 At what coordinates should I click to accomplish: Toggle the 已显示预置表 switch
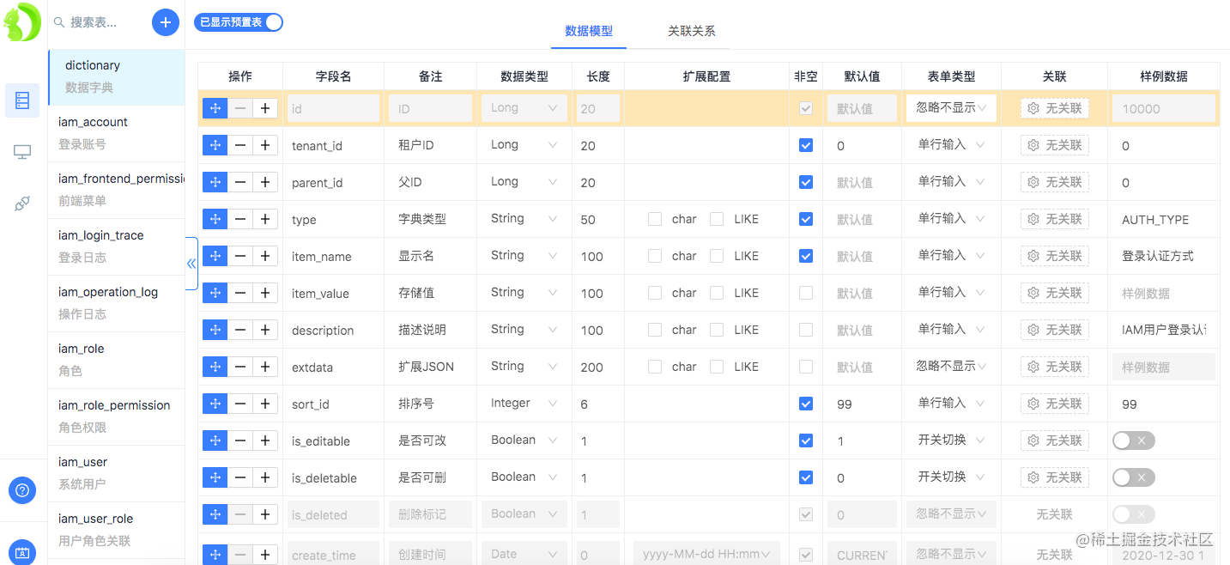(x=238, y=22)
